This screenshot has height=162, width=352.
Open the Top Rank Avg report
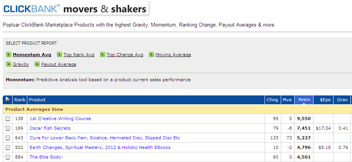pos(79,55)
